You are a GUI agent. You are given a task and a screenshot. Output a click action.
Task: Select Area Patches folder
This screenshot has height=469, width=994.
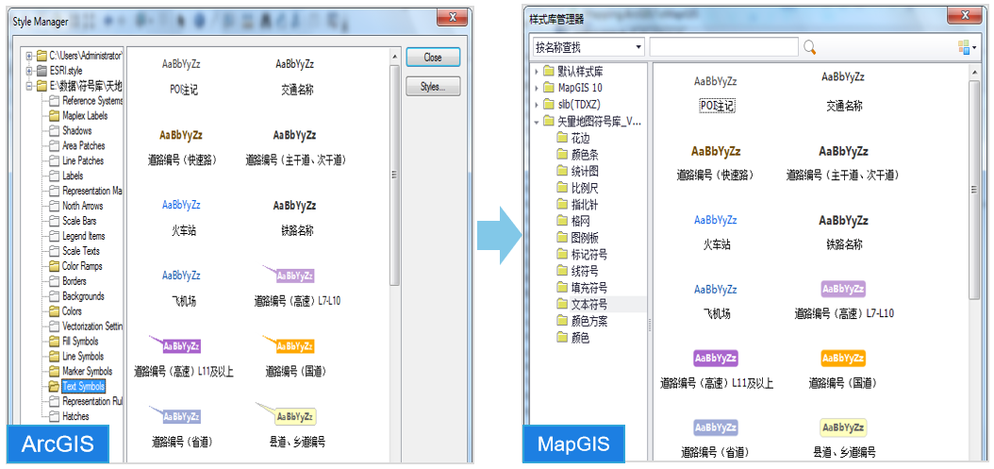tap(76, 146)
